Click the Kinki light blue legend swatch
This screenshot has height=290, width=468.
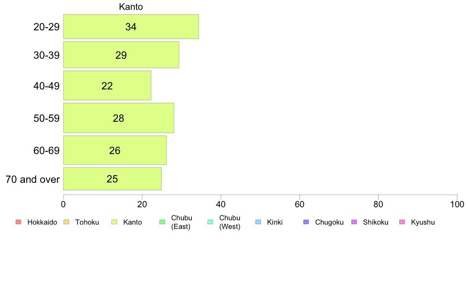click(x=258, y=222)
